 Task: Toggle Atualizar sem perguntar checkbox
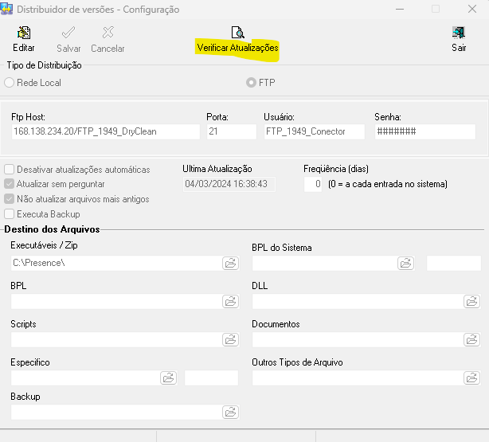10,184
